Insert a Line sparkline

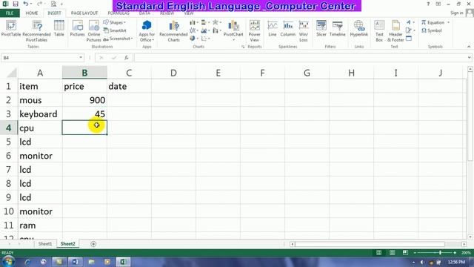[273, 29]
